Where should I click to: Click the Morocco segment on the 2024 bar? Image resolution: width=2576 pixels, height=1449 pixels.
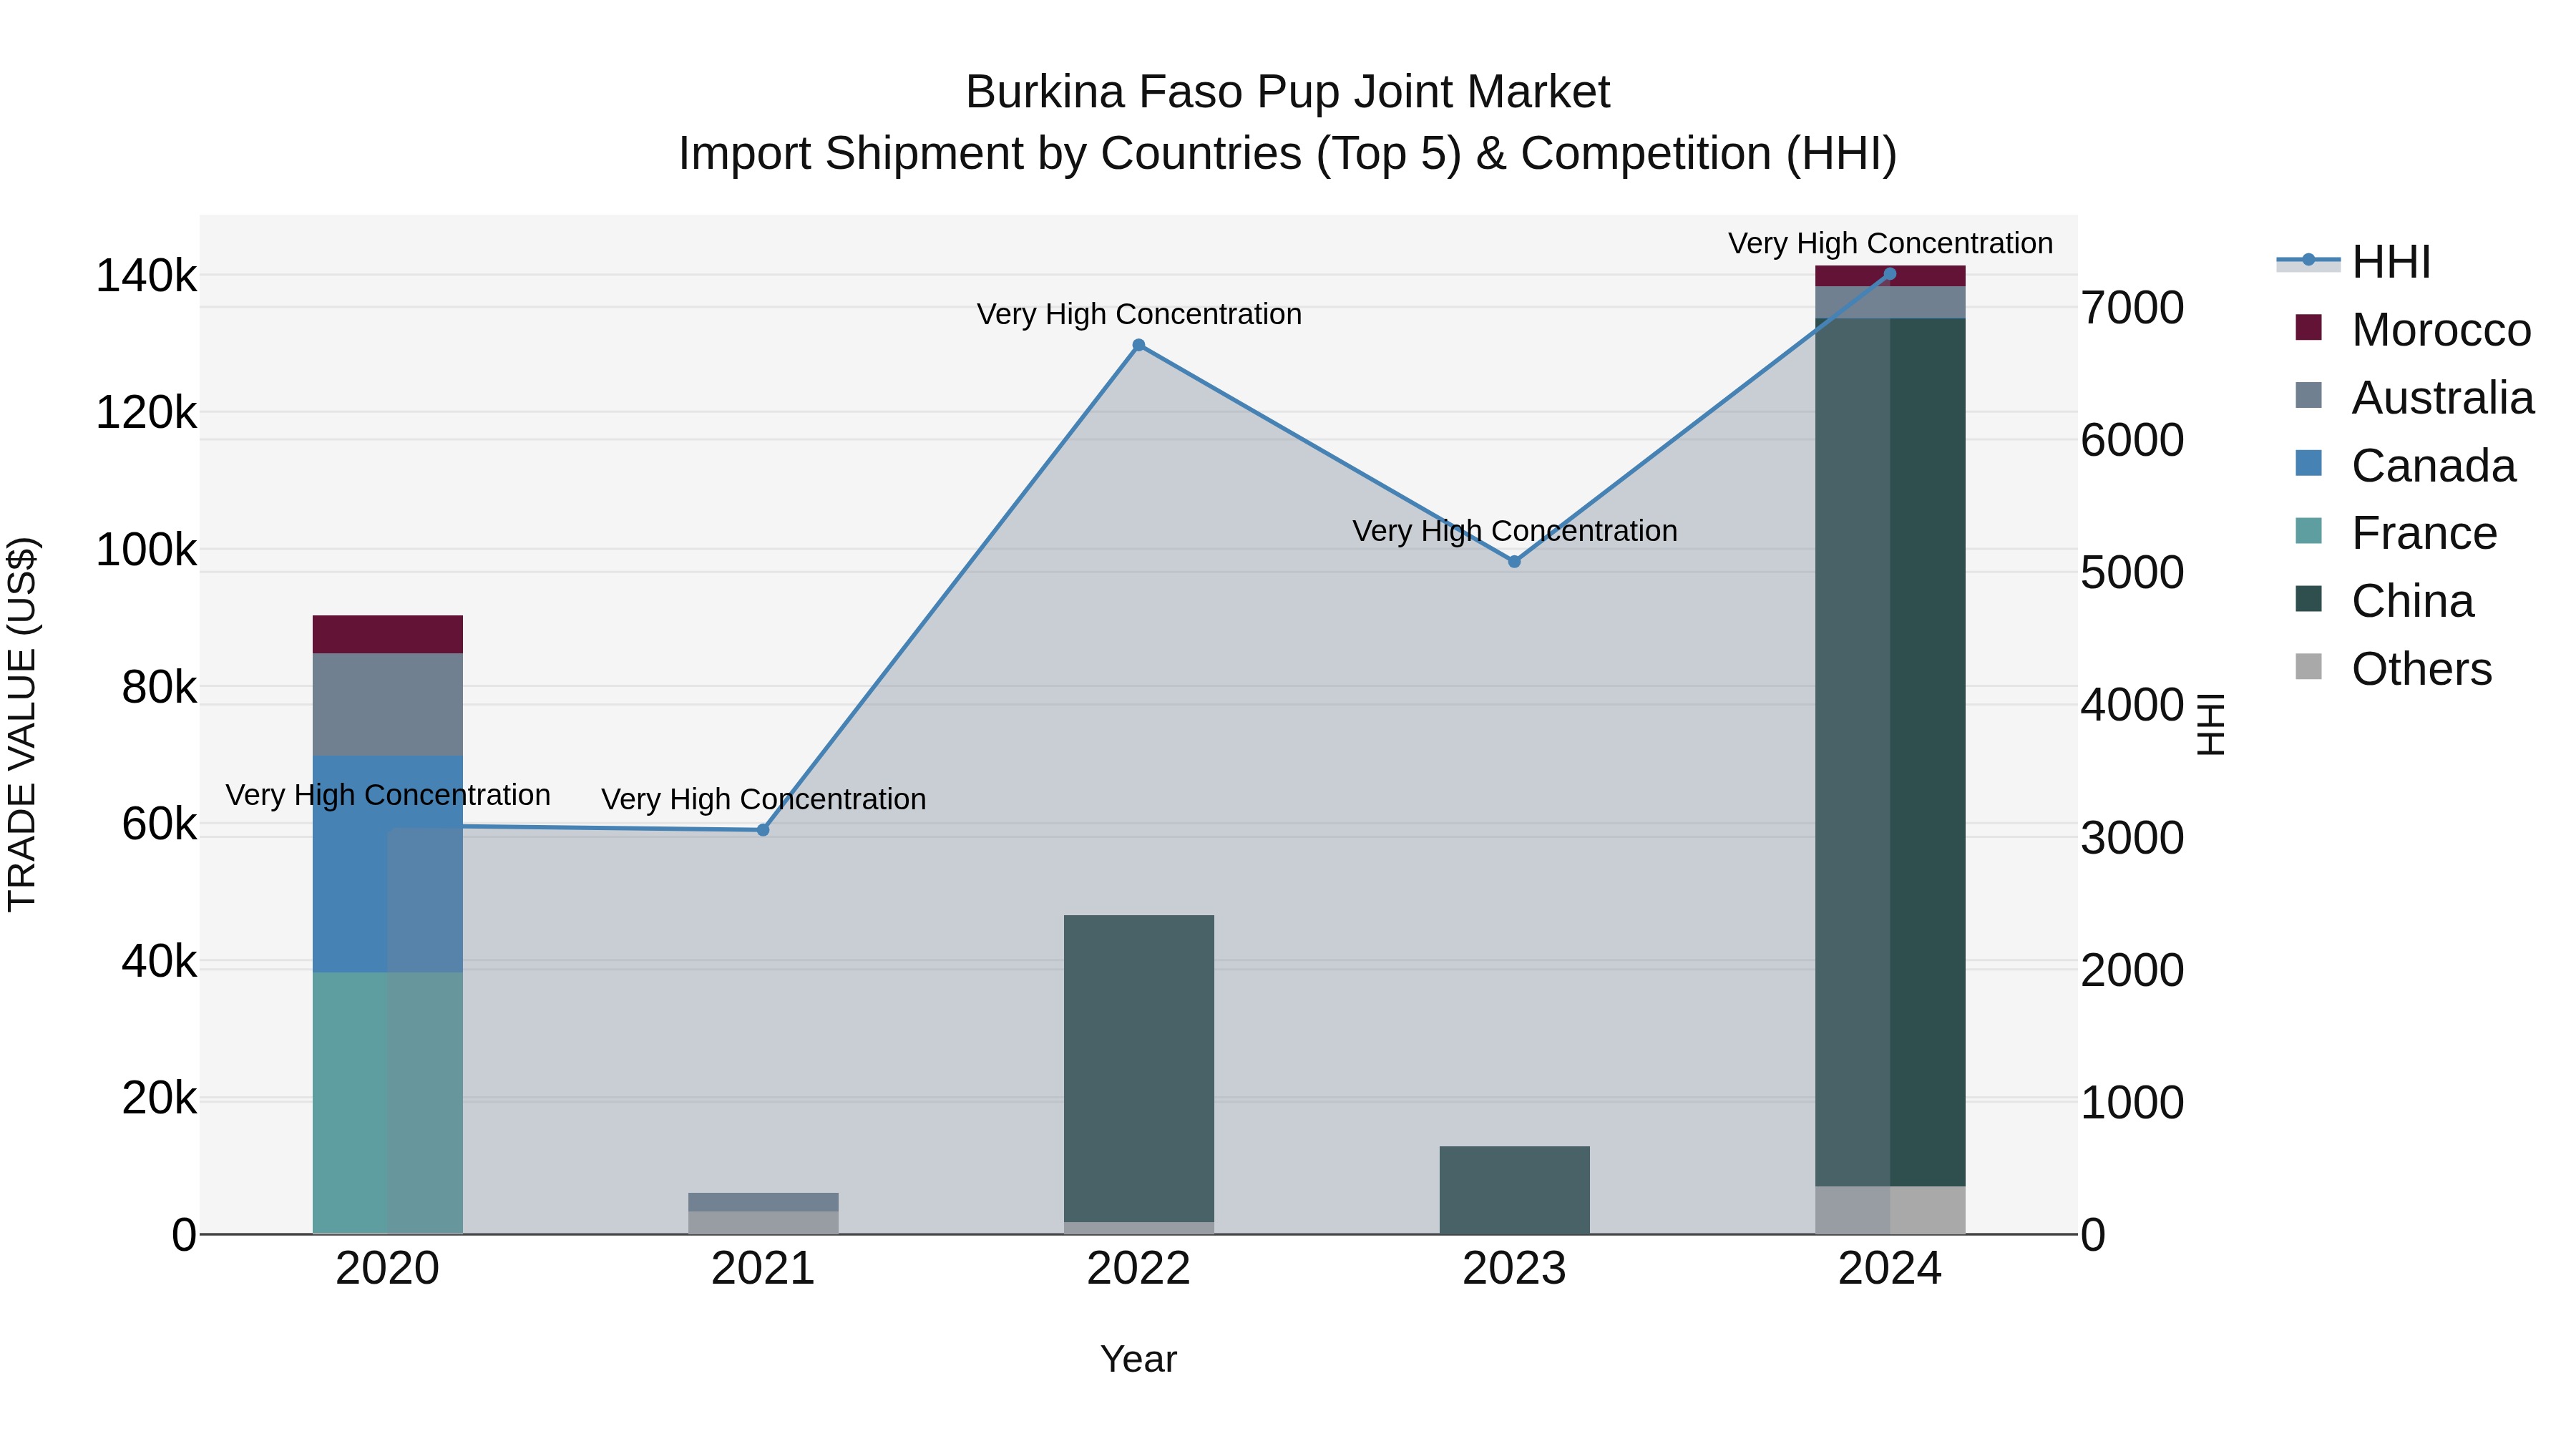1890,276
